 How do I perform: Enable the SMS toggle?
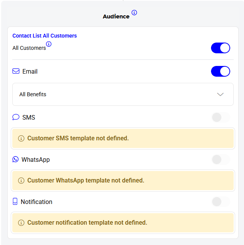pos(221,117)
